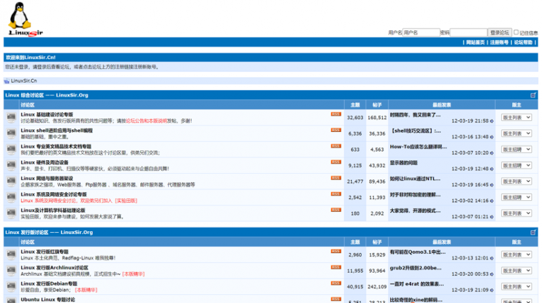Viewport: 542px width, 303px height.
Task: Click forum status icon for Linux 基础建设讨论专版
Action: coord(11,118)
